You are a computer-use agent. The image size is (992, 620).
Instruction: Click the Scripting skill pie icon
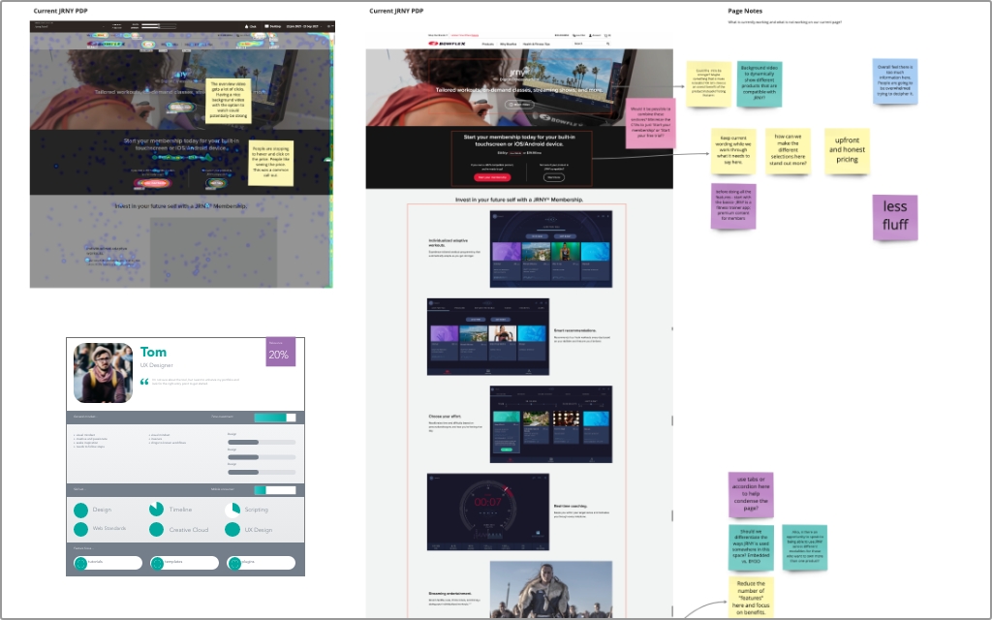coord(232,510)
